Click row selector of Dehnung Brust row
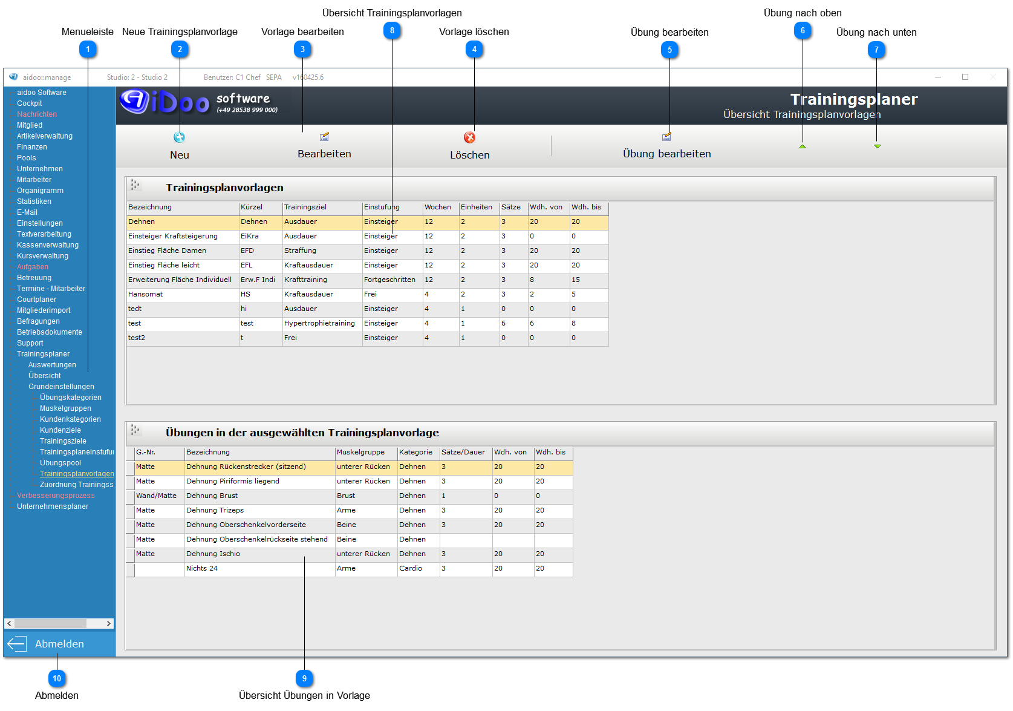Screen dimensions: 1013x711 (130, 496)
